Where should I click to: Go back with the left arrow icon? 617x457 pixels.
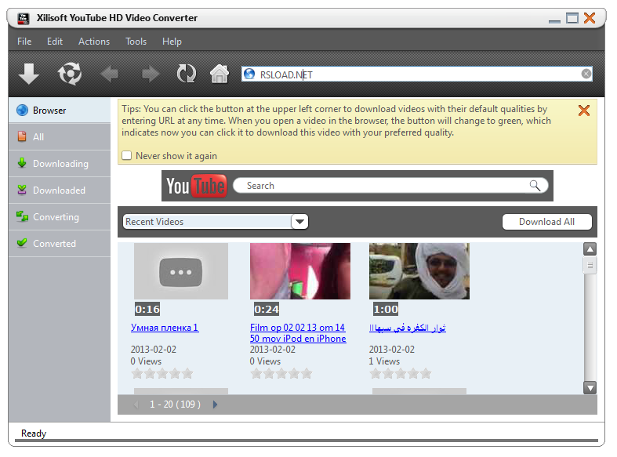tap(110, 74)
